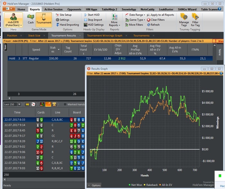Screen dimensions: 225x189
Task: Expand Options in Results Graph window
Action: click(94, 185)
